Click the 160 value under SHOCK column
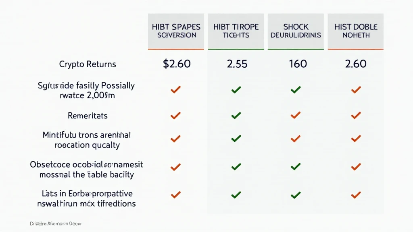413x232 pixels. (298, 64)
